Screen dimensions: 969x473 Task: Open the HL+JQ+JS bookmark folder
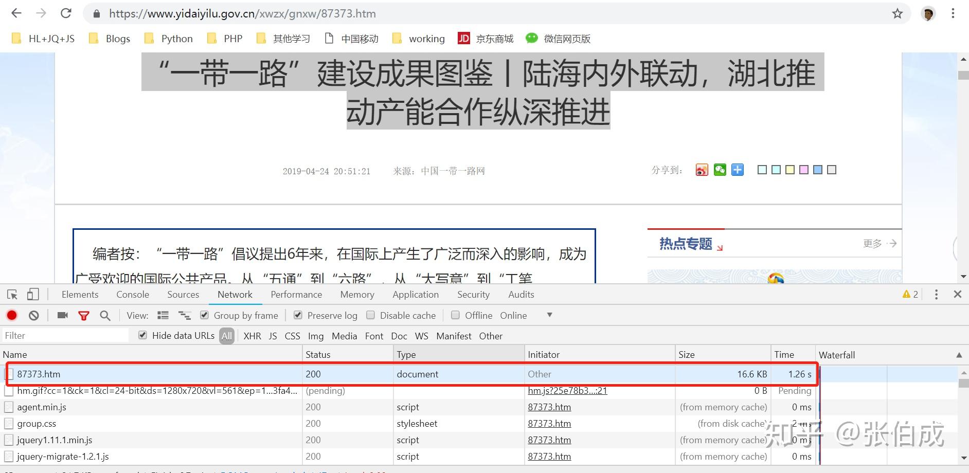[x=43, y=39]
